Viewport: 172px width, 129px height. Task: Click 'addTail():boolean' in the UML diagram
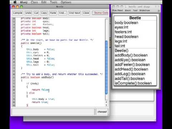coord(130,78)
